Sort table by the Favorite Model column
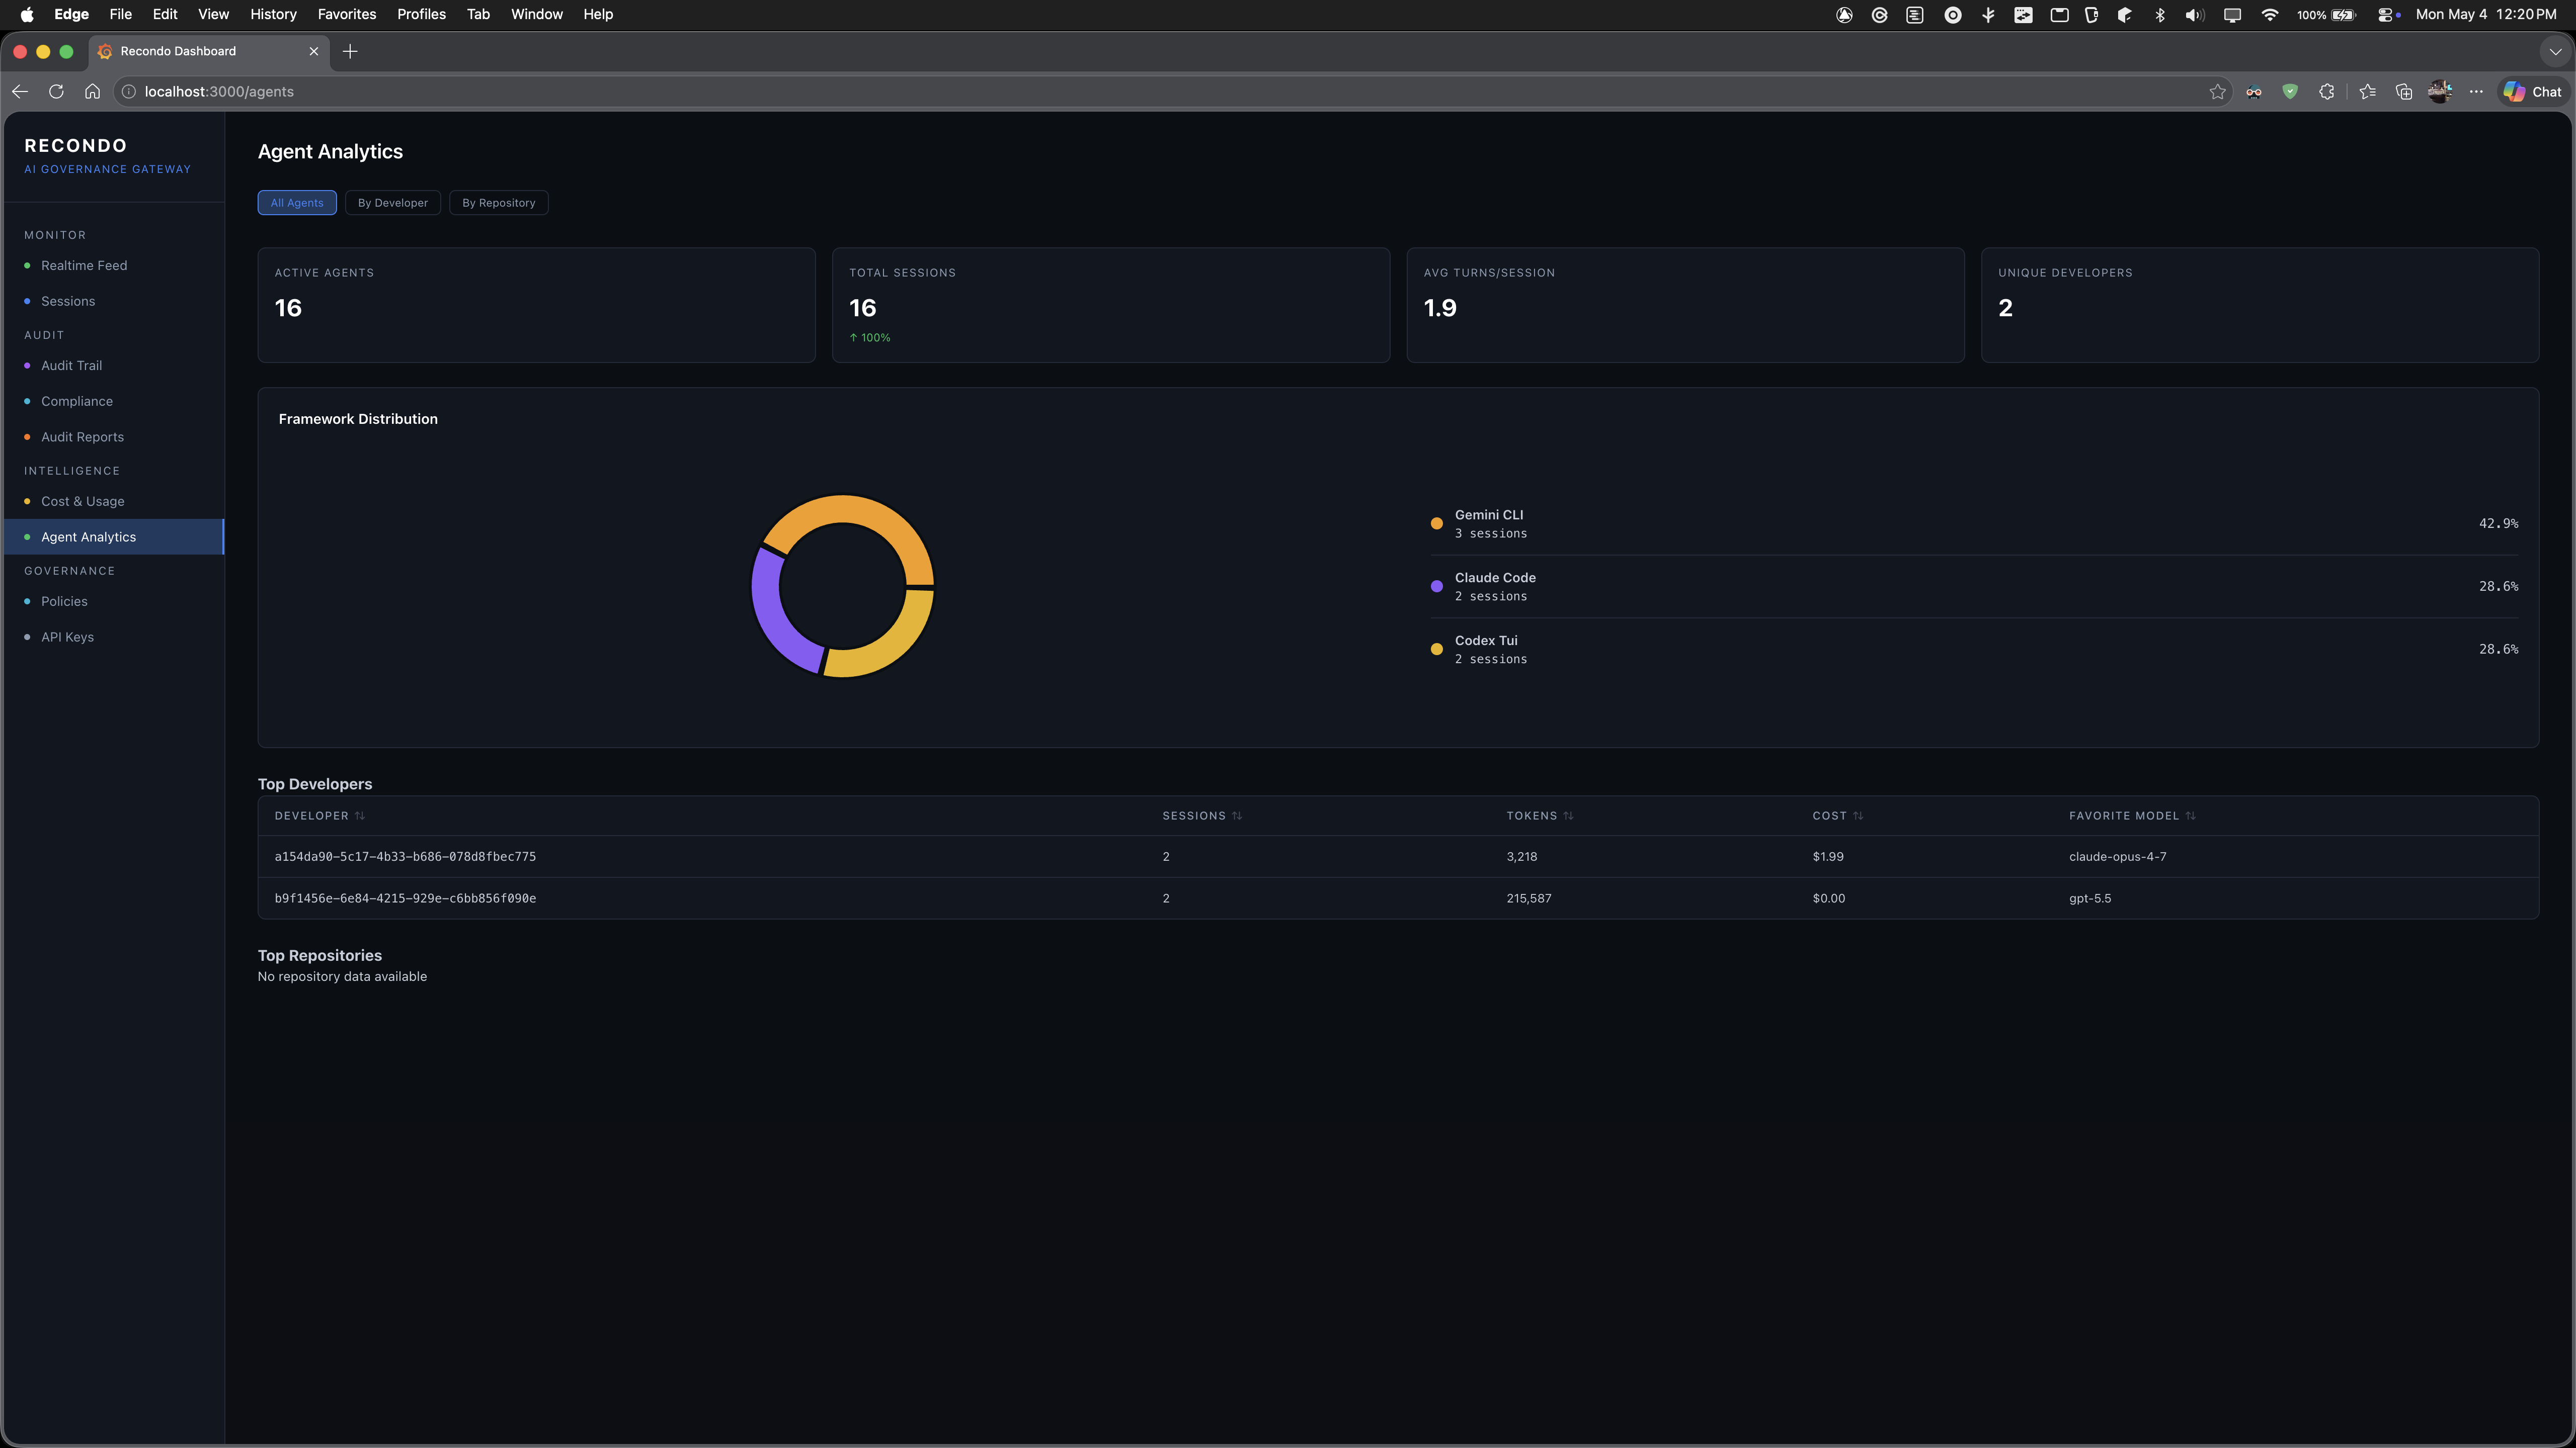The width and height of the screenshot is (2576, 1448). pos(2132,817)
